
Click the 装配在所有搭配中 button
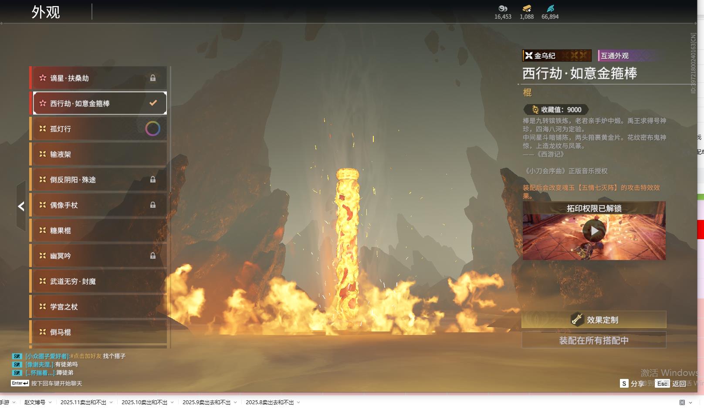click(594, 340)
